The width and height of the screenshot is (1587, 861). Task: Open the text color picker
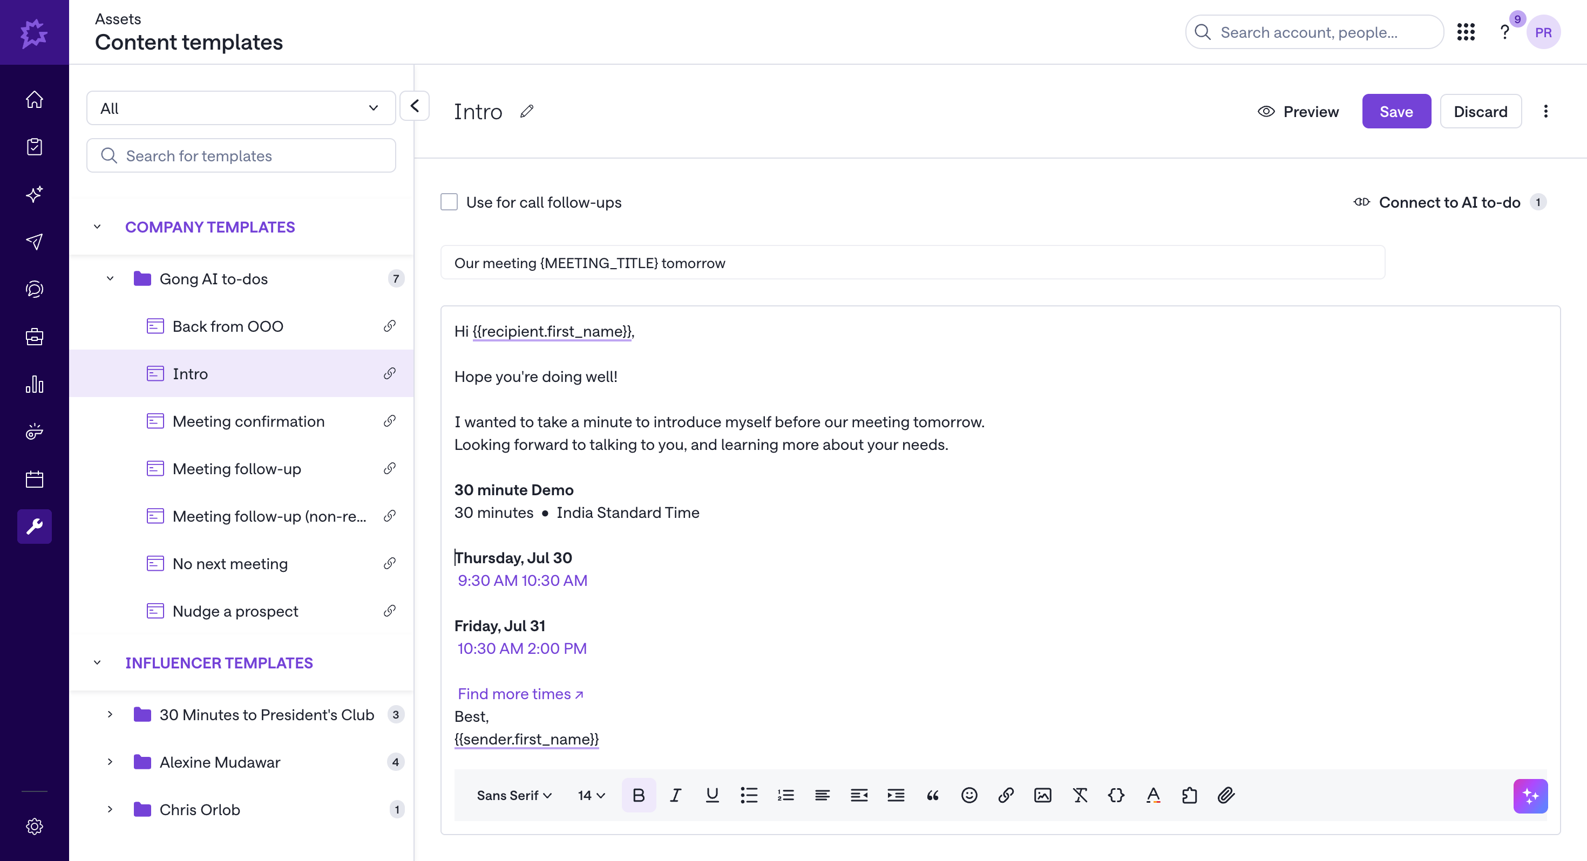point(1154,795)
